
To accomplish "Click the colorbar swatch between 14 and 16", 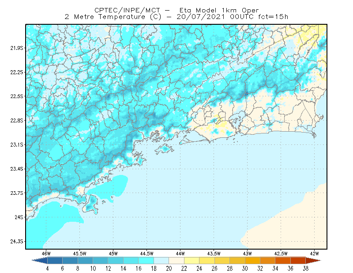I will pos(131,260).
